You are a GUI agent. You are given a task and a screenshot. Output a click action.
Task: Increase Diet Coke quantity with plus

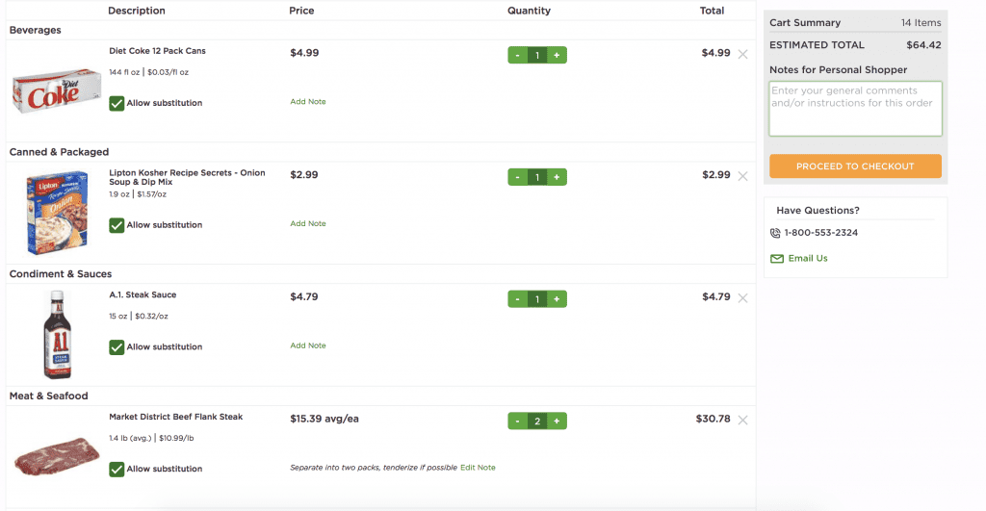pyautogui.click(x=557, y=55)
